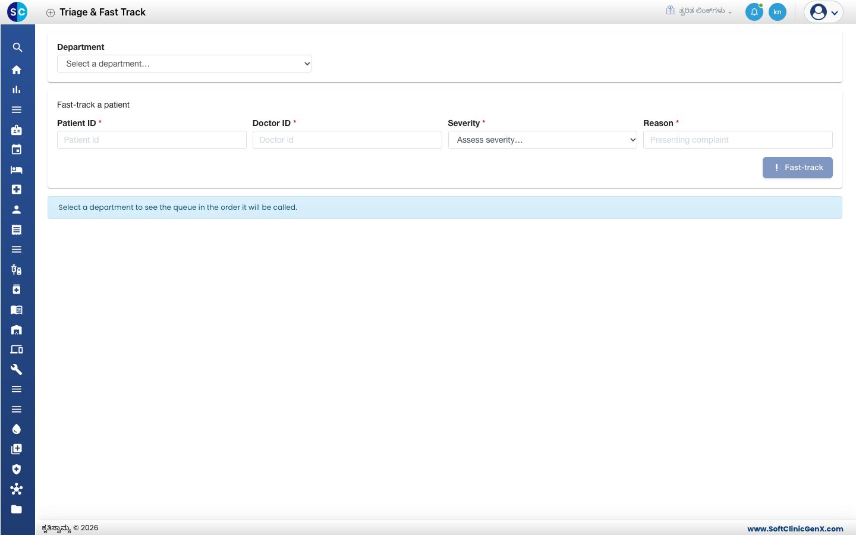Screen dimensions: 856x535
Task: Go to Home via the house icon
Action: click(17, 70)
